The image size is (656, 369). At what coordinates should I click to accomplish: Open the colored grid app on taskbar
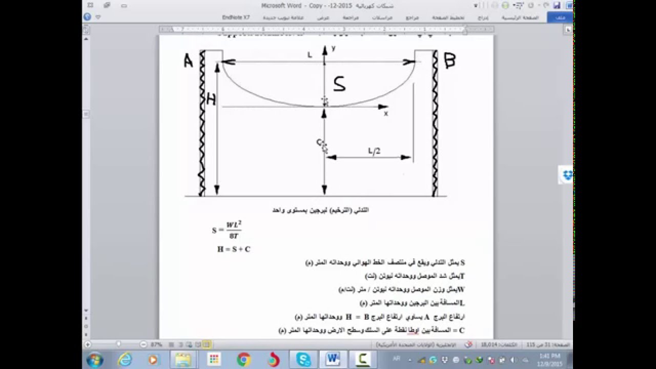tap(213, 359)
